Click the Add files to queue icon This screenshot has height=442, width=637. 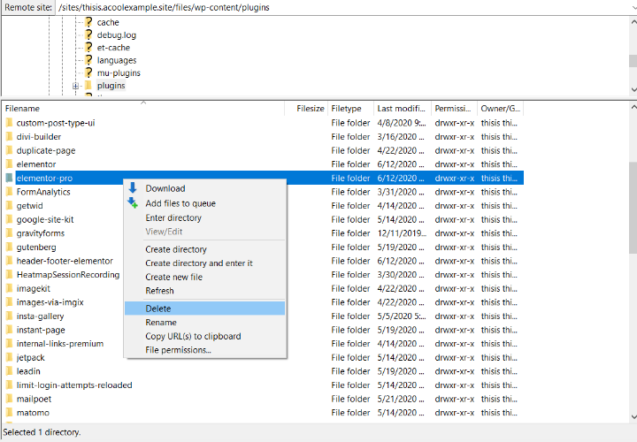pyautogui.click(x=133, y=202)
